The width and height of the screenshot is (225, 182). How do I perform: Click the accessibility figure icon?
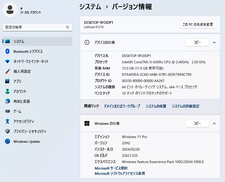click(x=7, y=121)
